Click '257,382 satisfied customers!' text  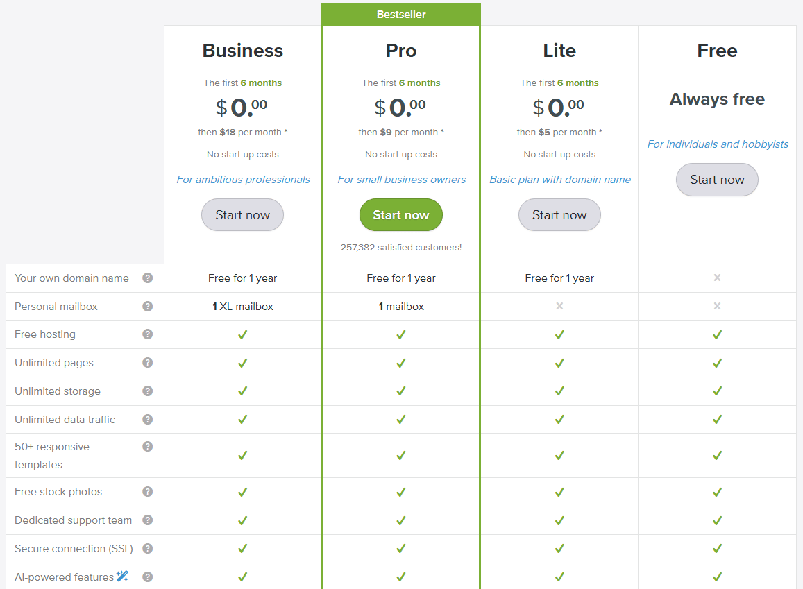point(401,247)
